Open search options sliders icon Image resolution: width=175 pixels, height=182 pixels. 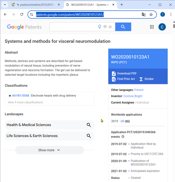pyautogui.click(x=110, y=27)
